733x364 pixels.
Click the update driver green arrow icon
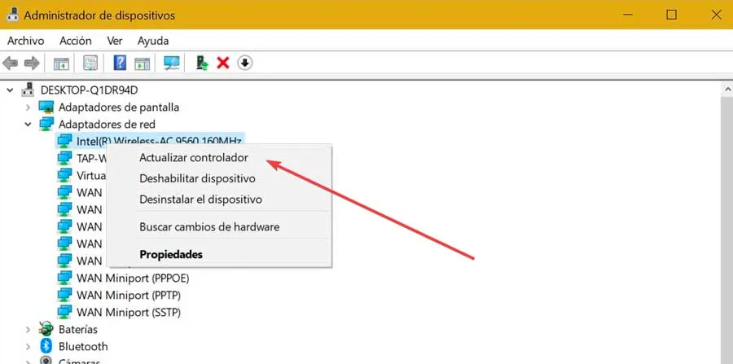202,63
